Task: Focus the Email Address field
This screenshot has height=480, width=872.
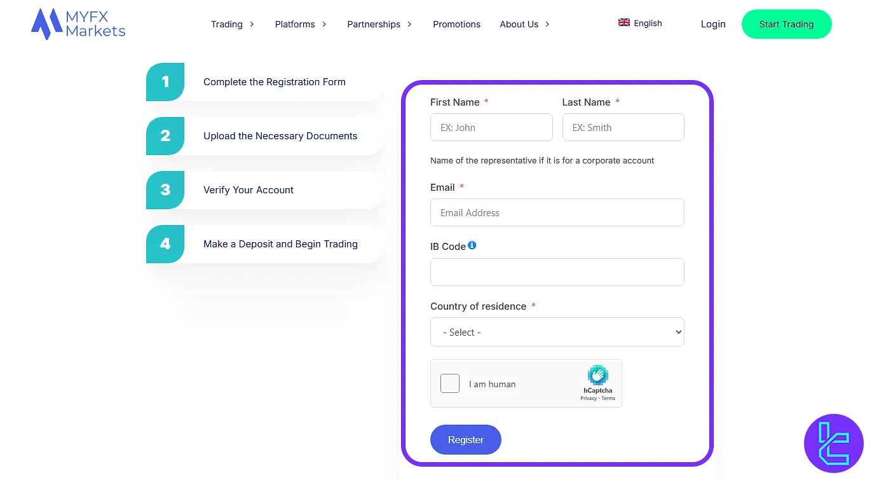Action: point(557,212)
